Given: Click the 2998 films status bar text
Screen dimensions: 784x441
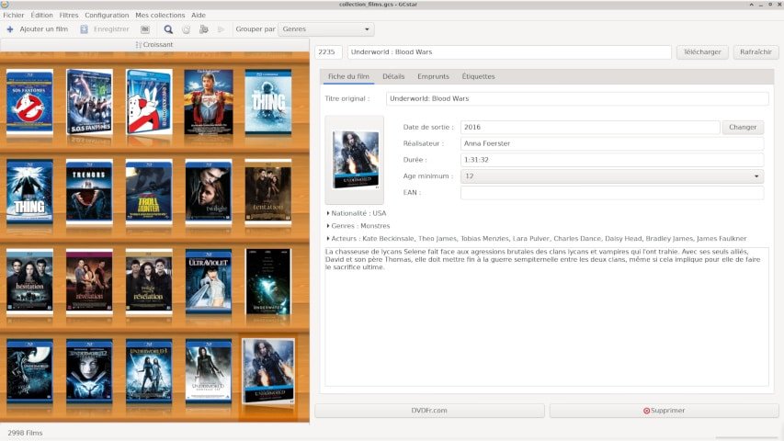Looking at the screenshot, I should [25, 433].
